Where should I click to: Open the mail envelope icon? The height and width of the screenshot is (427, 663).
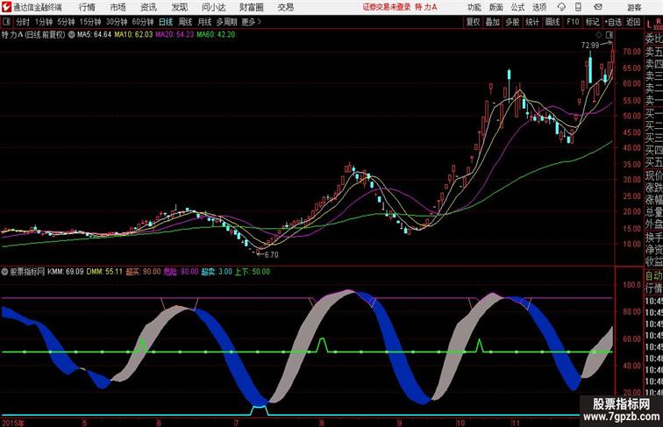(x=598, y=7)
